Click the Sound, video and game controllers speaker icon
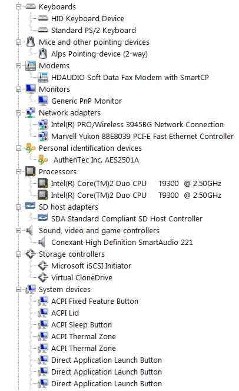 tap(29, 230)
